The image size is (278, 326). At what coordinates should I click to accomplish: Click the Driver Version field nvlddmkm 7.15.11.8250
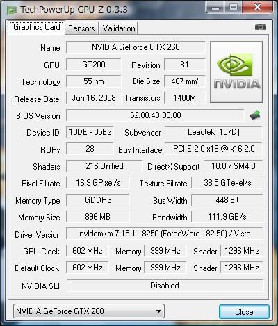[x=165, y=234]
